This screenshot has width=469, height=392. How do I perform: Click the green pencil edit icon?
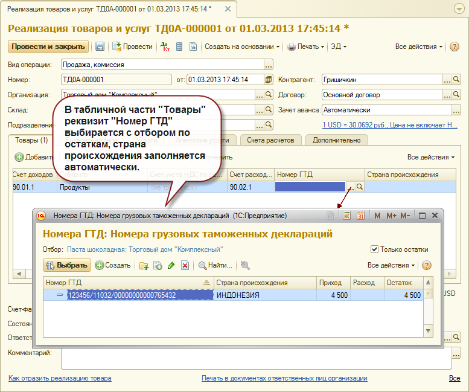click(x=171, y=265)
